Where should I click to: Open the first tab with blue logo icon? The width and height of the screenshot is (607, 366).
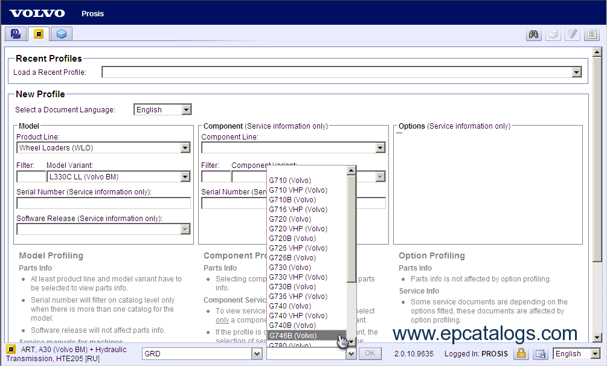(16, 34)
